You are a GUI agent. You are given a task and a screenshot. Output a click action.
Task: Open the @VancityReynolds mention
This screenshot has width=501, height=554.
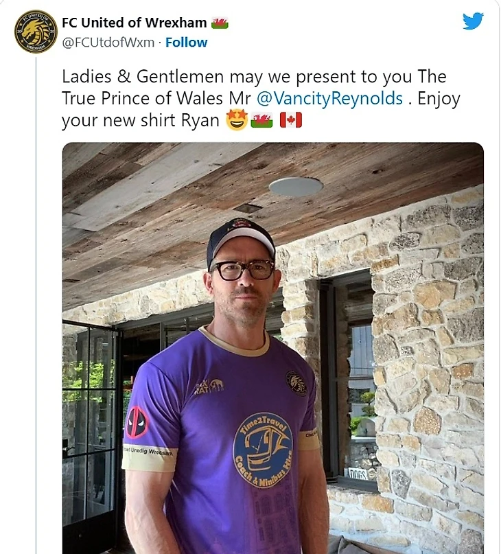(329, 98)
